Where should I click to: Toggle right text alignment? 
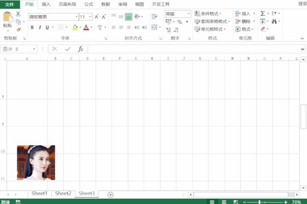pyautogui.click(x=129, y=27)
